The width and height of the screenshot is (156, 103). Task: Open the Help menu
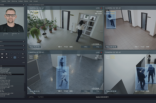tap(31, 1)
